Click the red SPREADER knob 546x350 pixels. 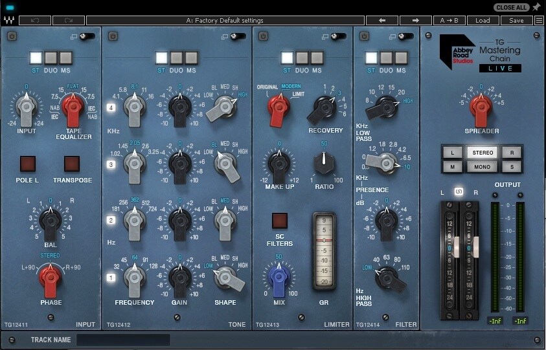[481, 108]
